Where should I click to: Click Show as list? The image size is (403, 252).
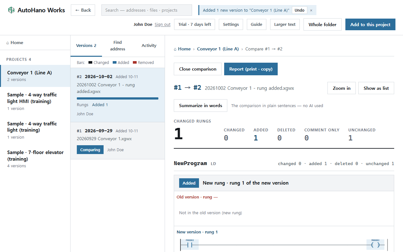(x=376, y=88)
